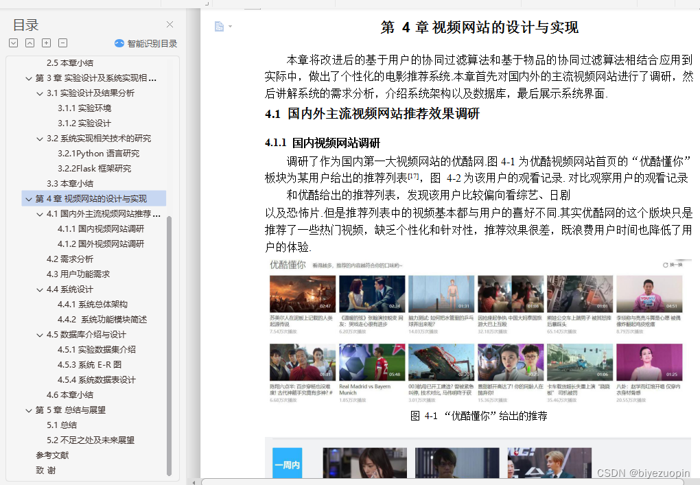The image size is (700, 485).
Task: Collapse 3.2 系统实现相关技术的研究 node
Action: [40, 139]
